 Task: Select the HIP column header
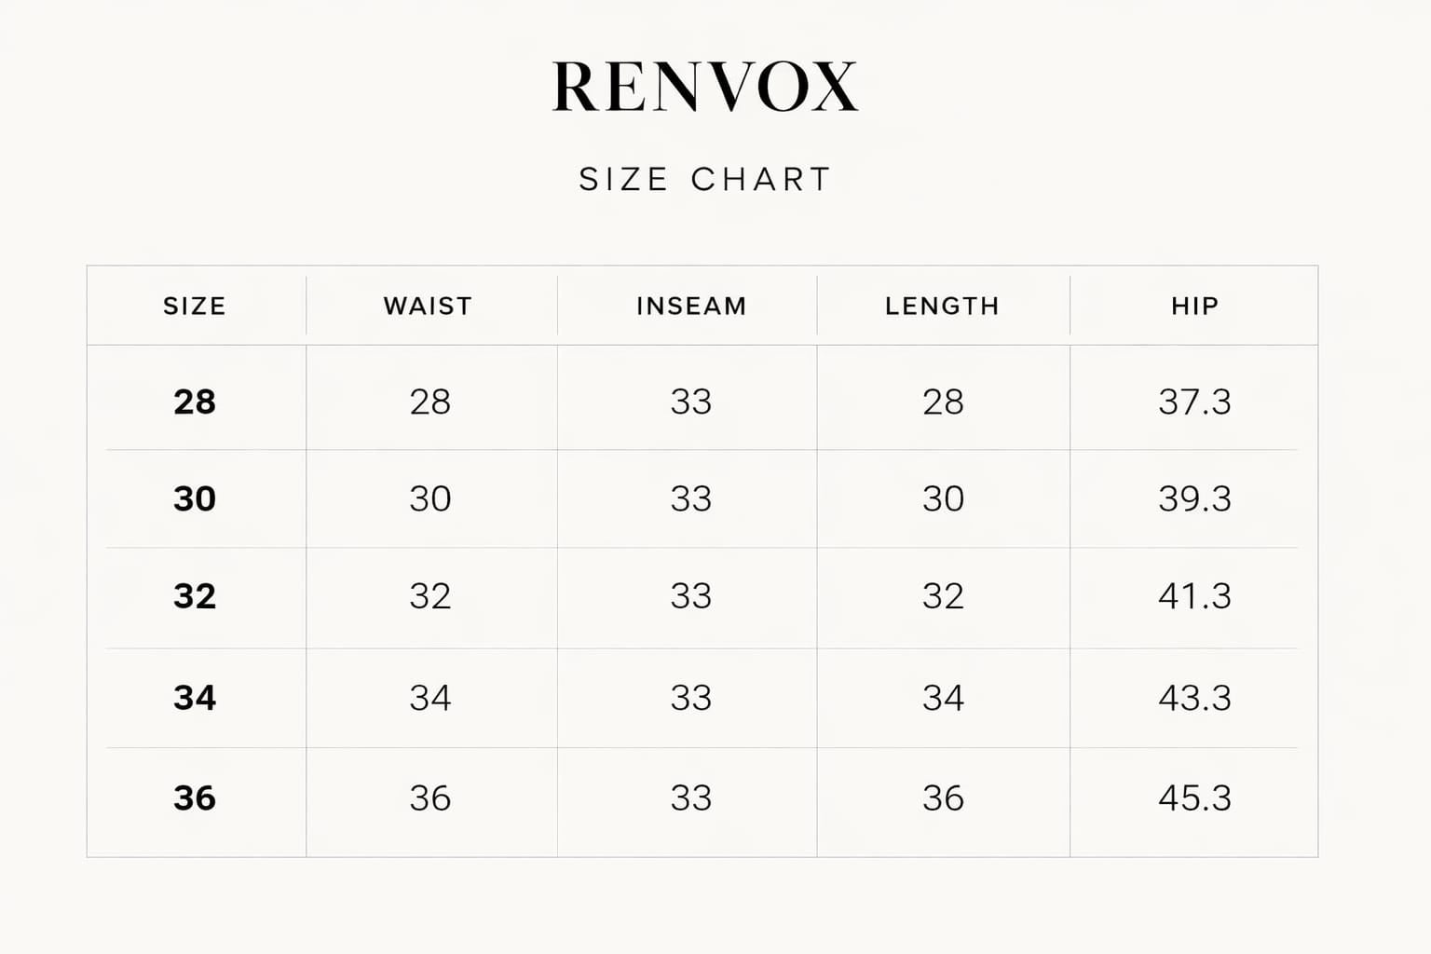(x=1194, y=307)
